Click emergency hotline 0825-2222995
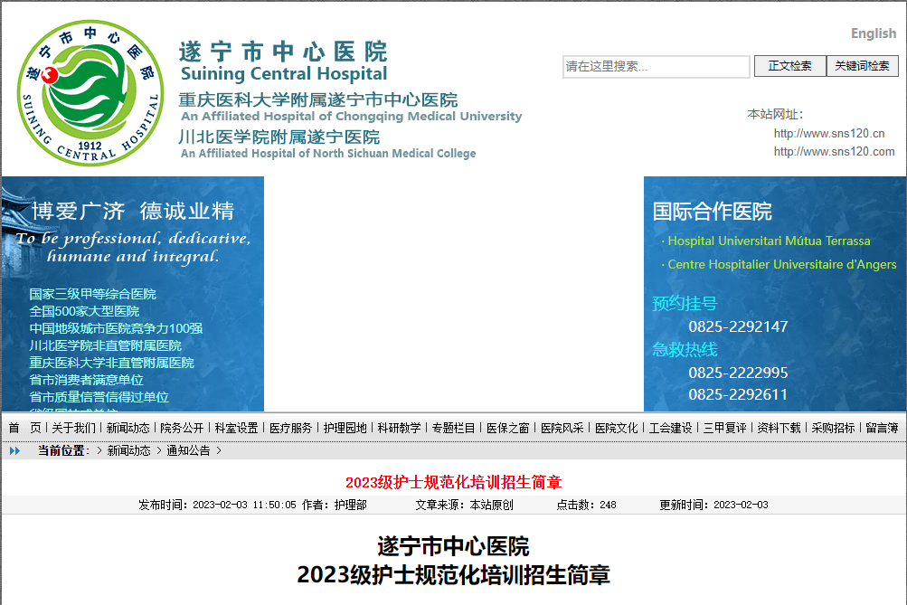 point(738,373)
